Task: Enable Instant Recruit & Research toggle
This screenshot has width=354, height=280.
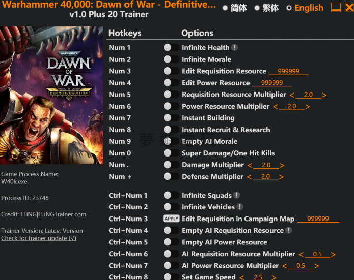Action: (171, 130)
